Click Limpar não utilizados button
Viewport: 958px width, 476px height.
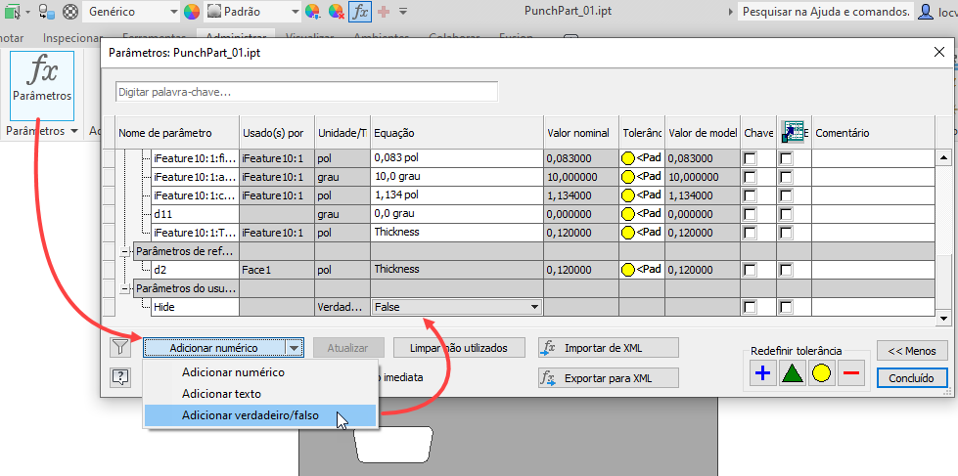[459, 348]
